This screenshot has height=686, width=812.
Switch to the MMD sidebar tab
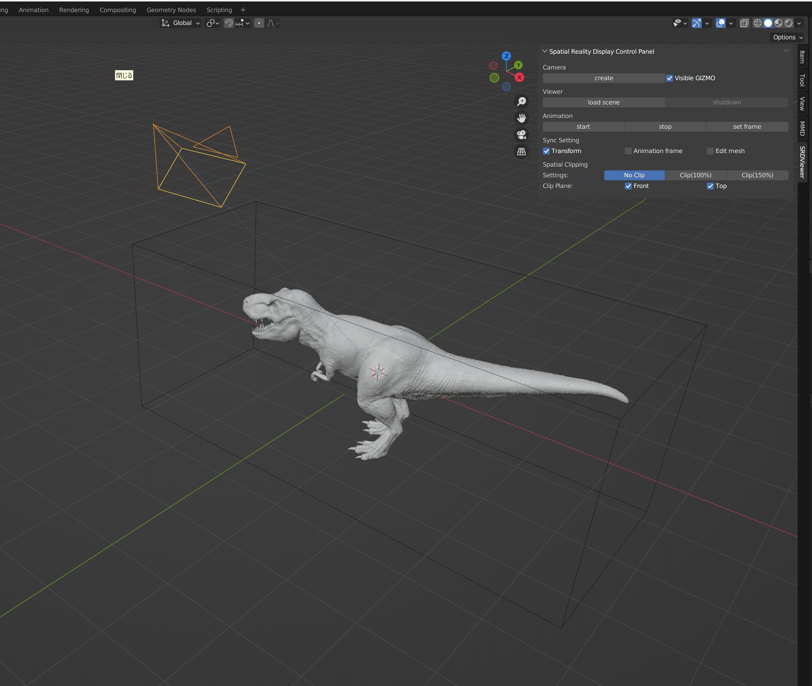(x=802, y=128)
